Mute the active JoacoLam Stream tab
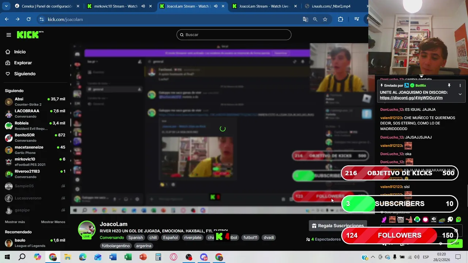Image resolution: width=468 pixels, height=263 pixels. [215, 6]
